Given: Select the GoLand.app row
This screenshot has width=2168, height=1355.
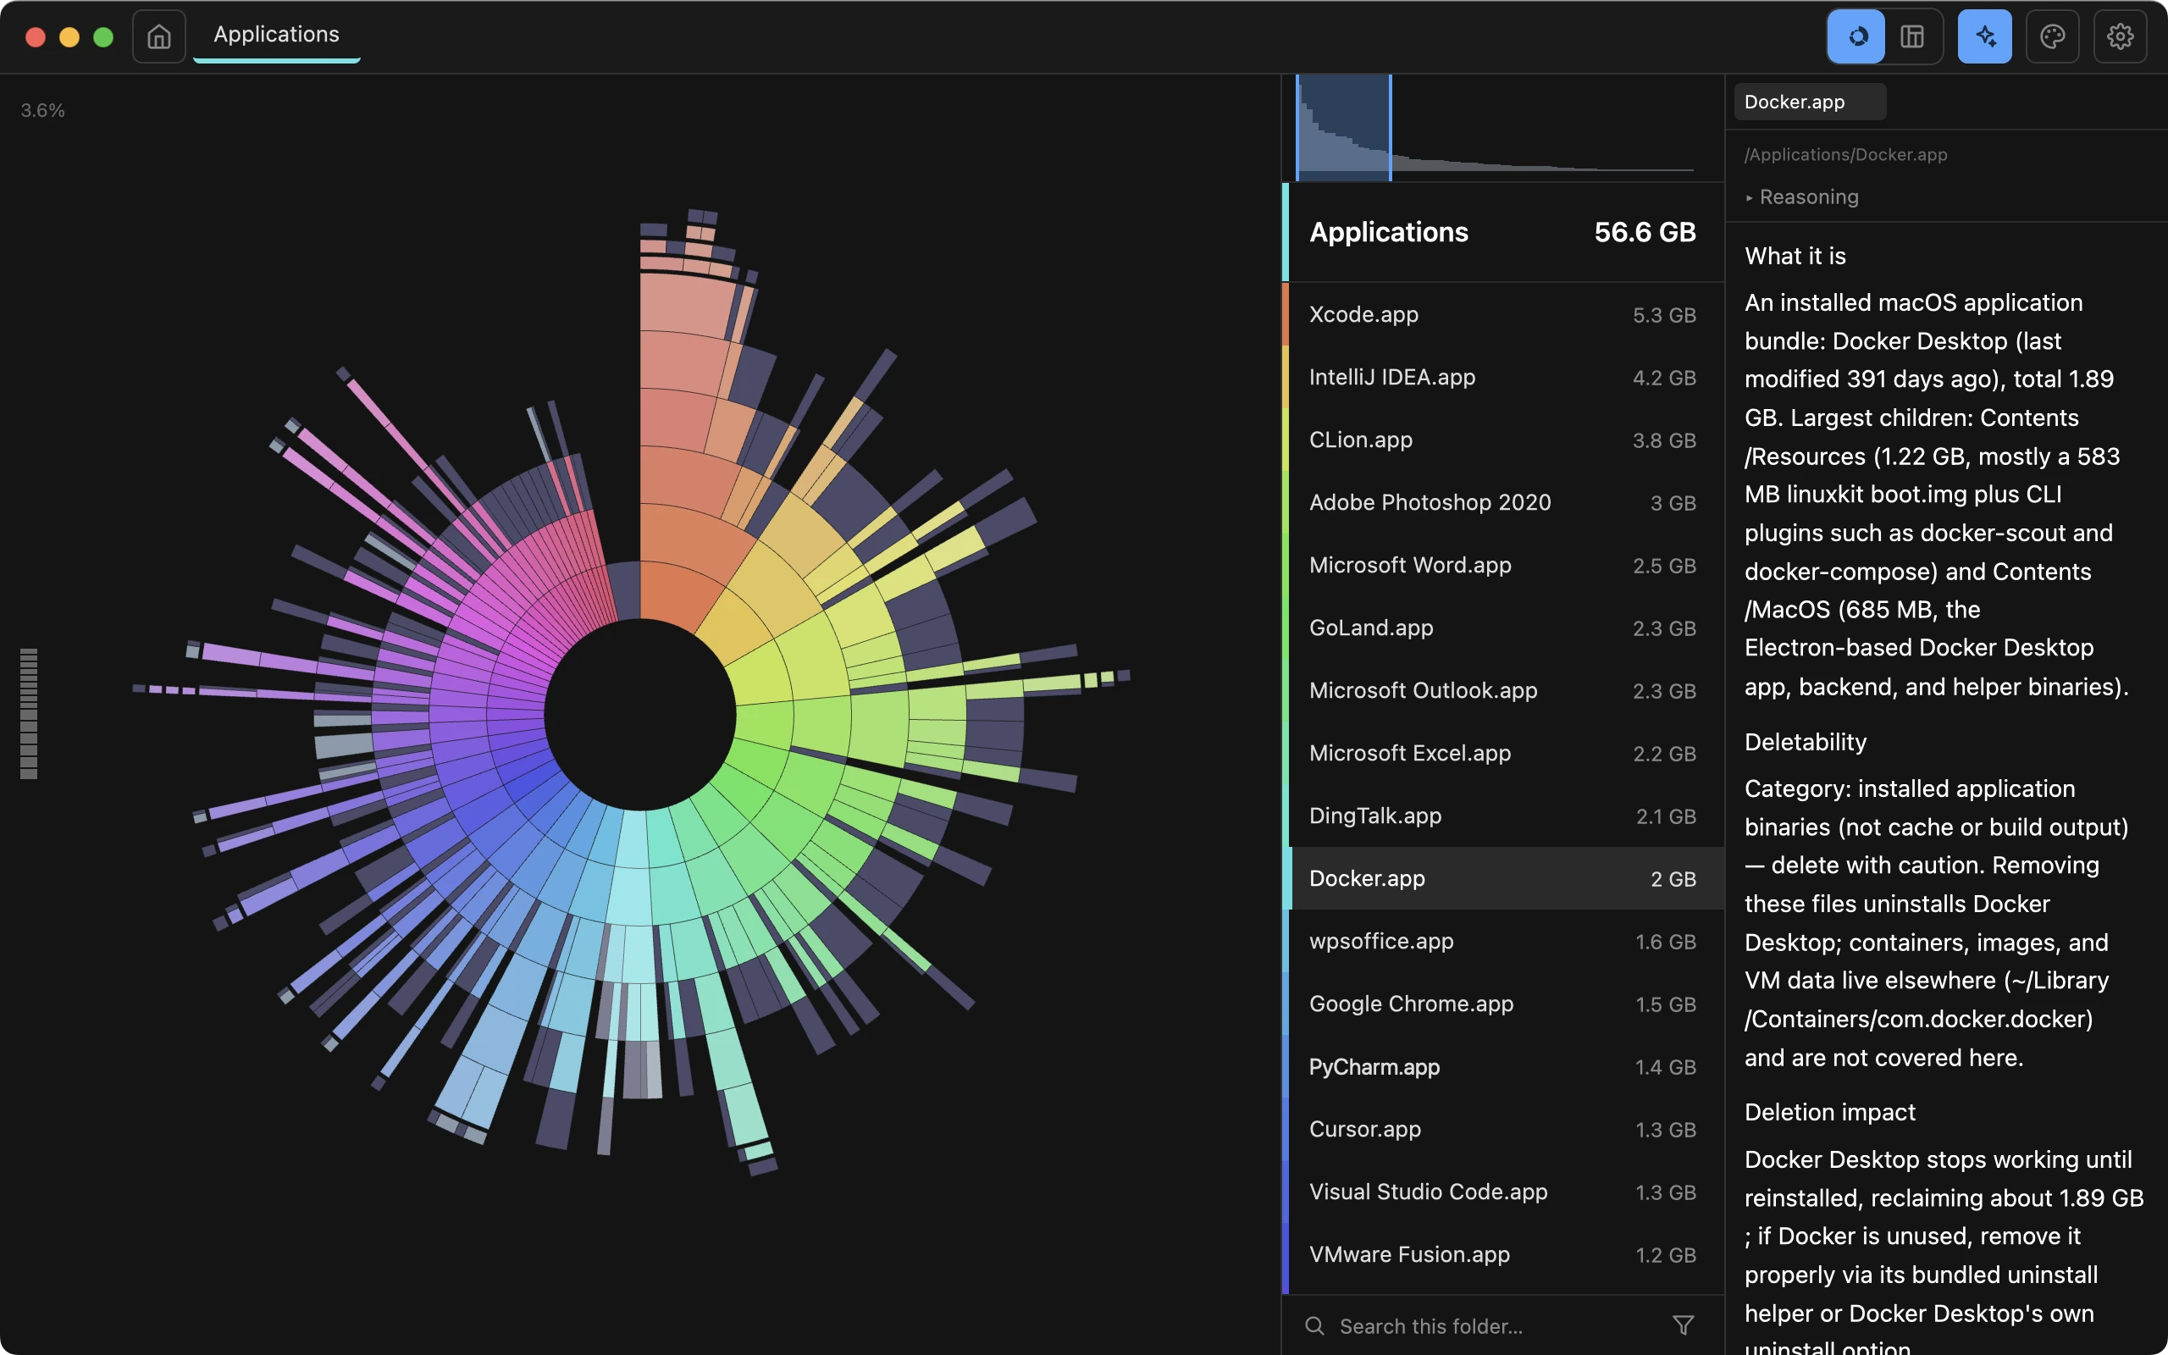Looking at the screenshot, I should (x=1504, y=628).
